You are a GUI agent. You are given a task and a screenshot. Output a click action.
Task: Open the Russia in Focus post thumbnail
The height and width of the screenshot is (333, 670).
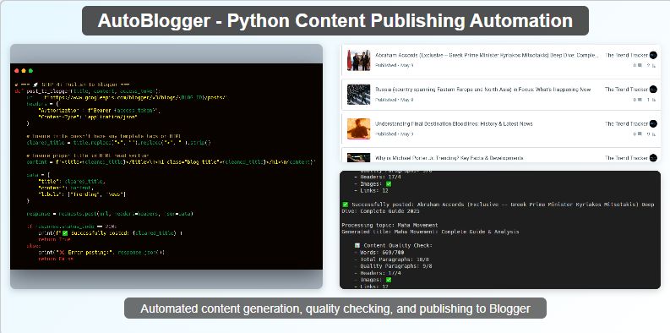pos(358,94)
